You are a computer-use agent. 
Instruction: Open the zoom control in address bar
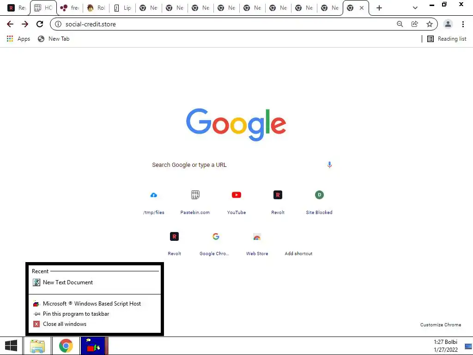pos(400,24)
